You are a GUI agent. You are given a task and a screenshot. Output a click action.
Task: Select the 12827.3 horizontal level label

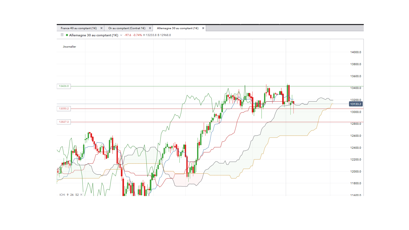pyautogui.click(x=64, y=122)
